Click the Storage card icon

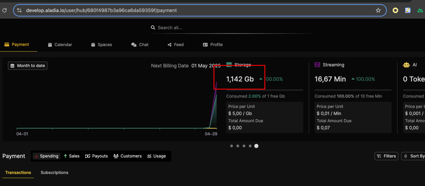(229, 65)
